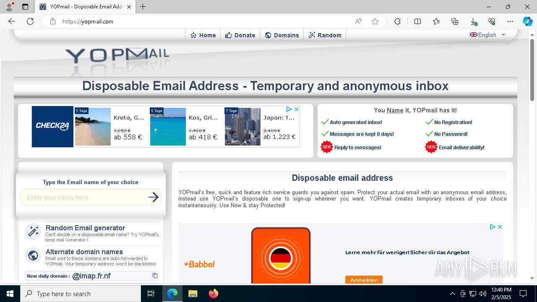Open the system clock showing 12:40 PM
537x302 pixels.
point(501,294)
